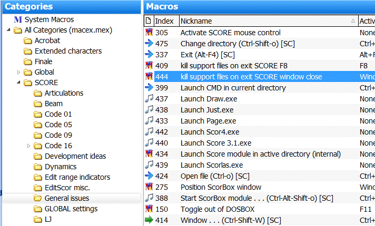Select the System Macros entry
Screen dimensions: 375x226
(x=50, y=19)
